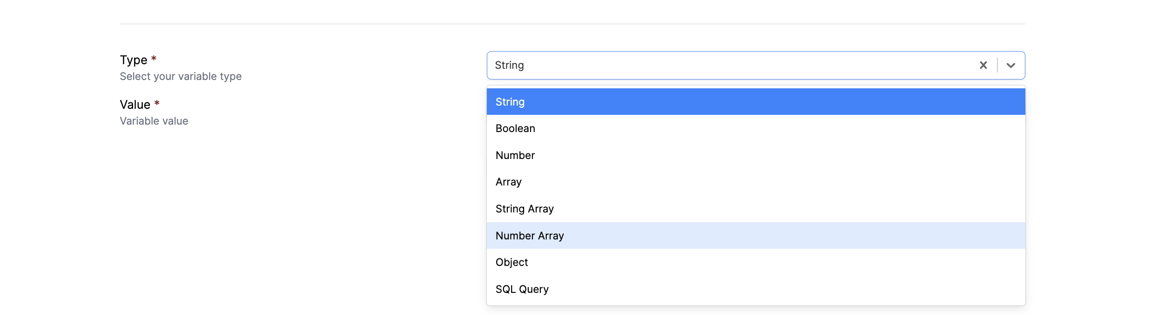Click the Value field label
Screen dimensions: 1158x331
click(x=135, y=105)
